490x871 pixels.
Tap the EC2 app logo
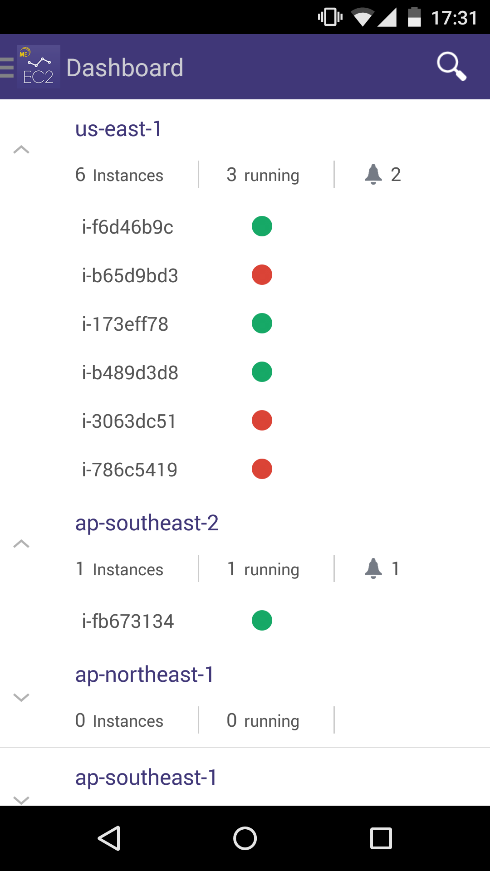38,67
